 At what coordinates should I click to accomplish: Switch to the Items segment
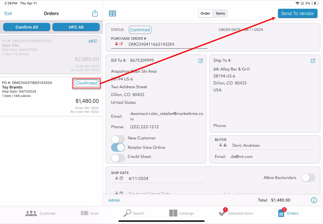pyautogui.click(x=220, y=13)
